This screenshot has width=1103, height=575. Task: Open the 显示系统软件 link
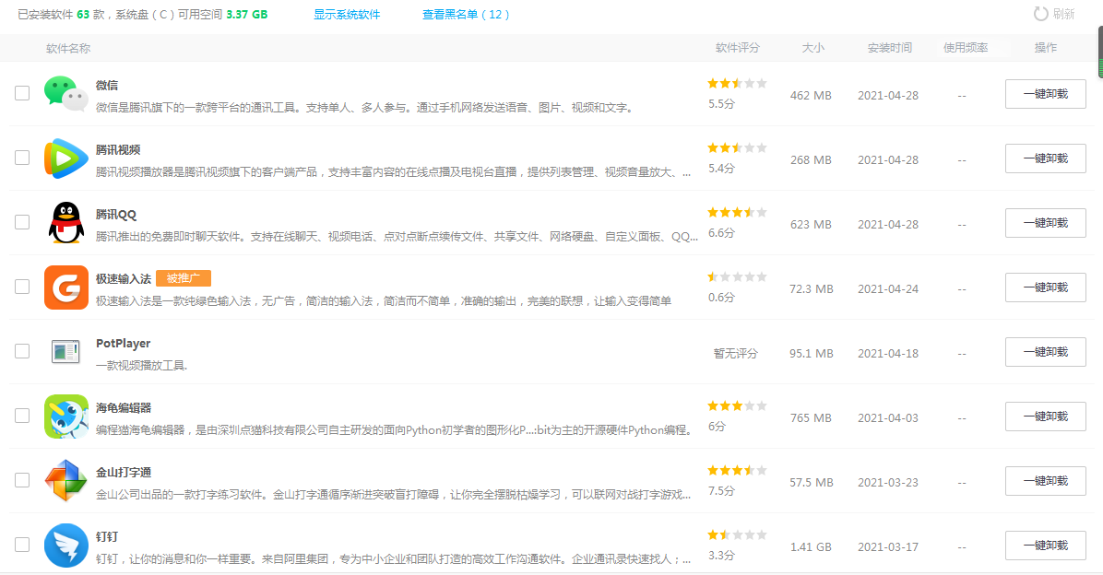(347, 15)
